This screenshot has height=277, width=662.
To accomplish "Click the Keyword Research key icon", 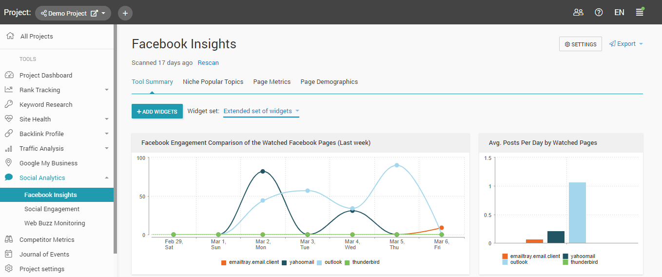I will tap(9, 104).
